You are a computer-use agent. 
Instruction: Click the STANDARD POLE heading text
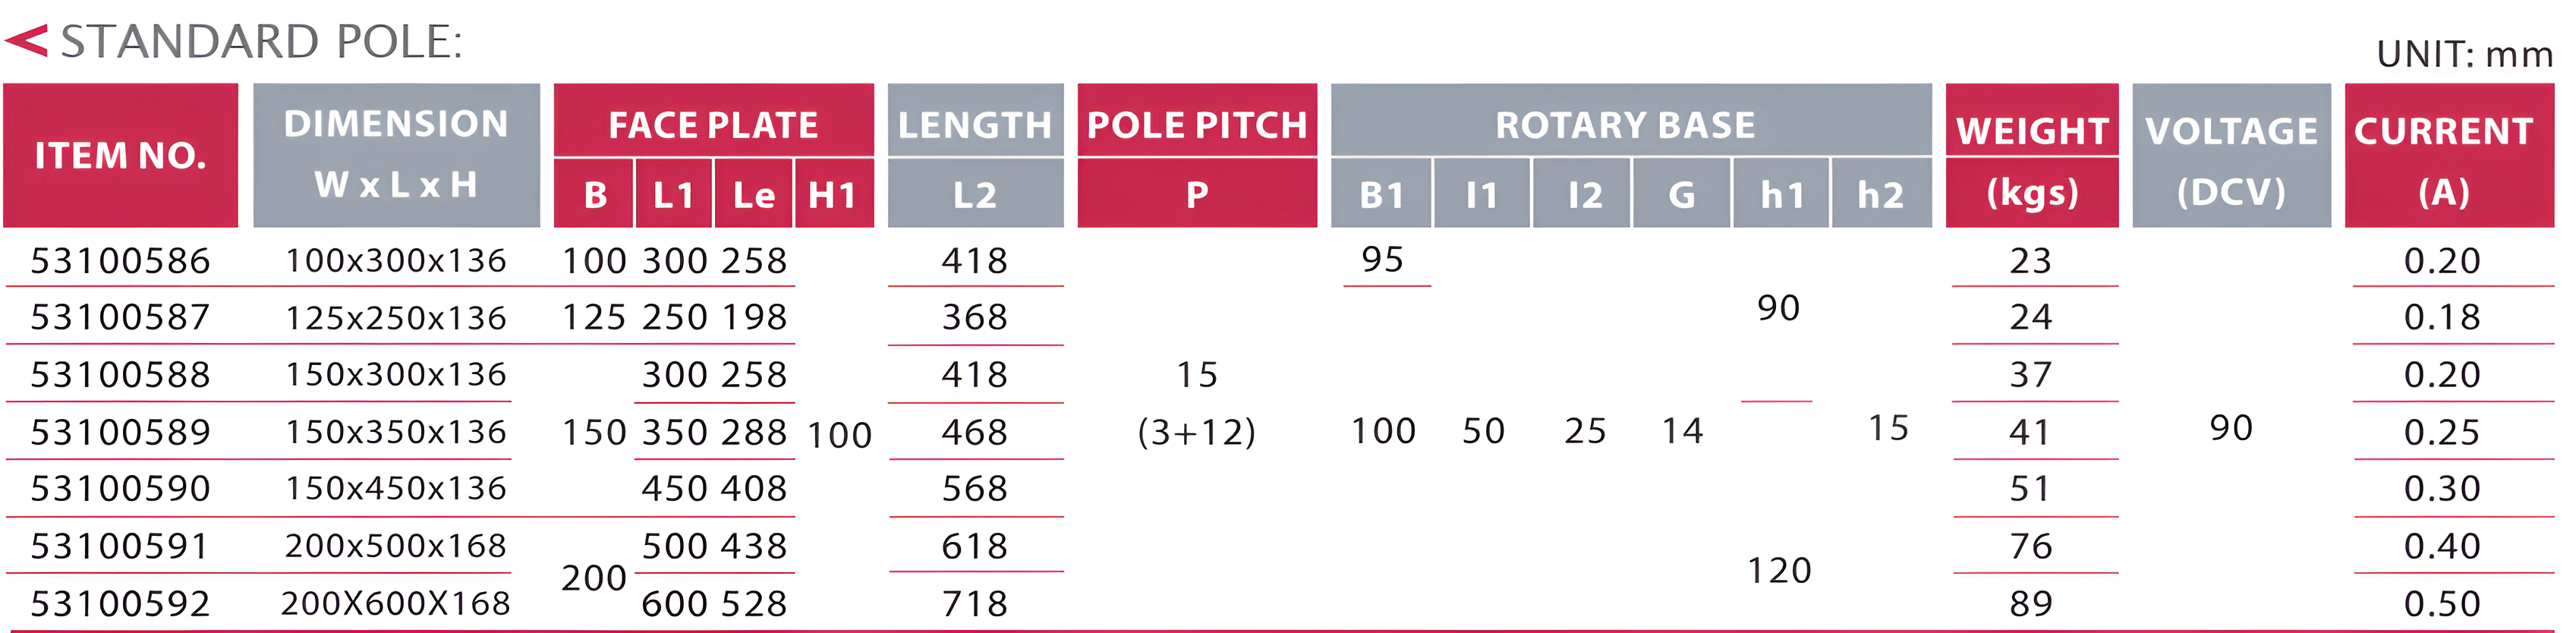point(261,42)
